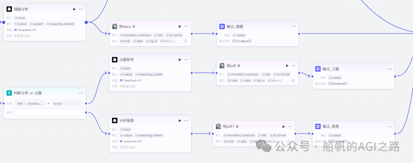Click the 开始 – fenxibao condition variable field
Viewport: 413px width, 163px height.
pos(30,104)
